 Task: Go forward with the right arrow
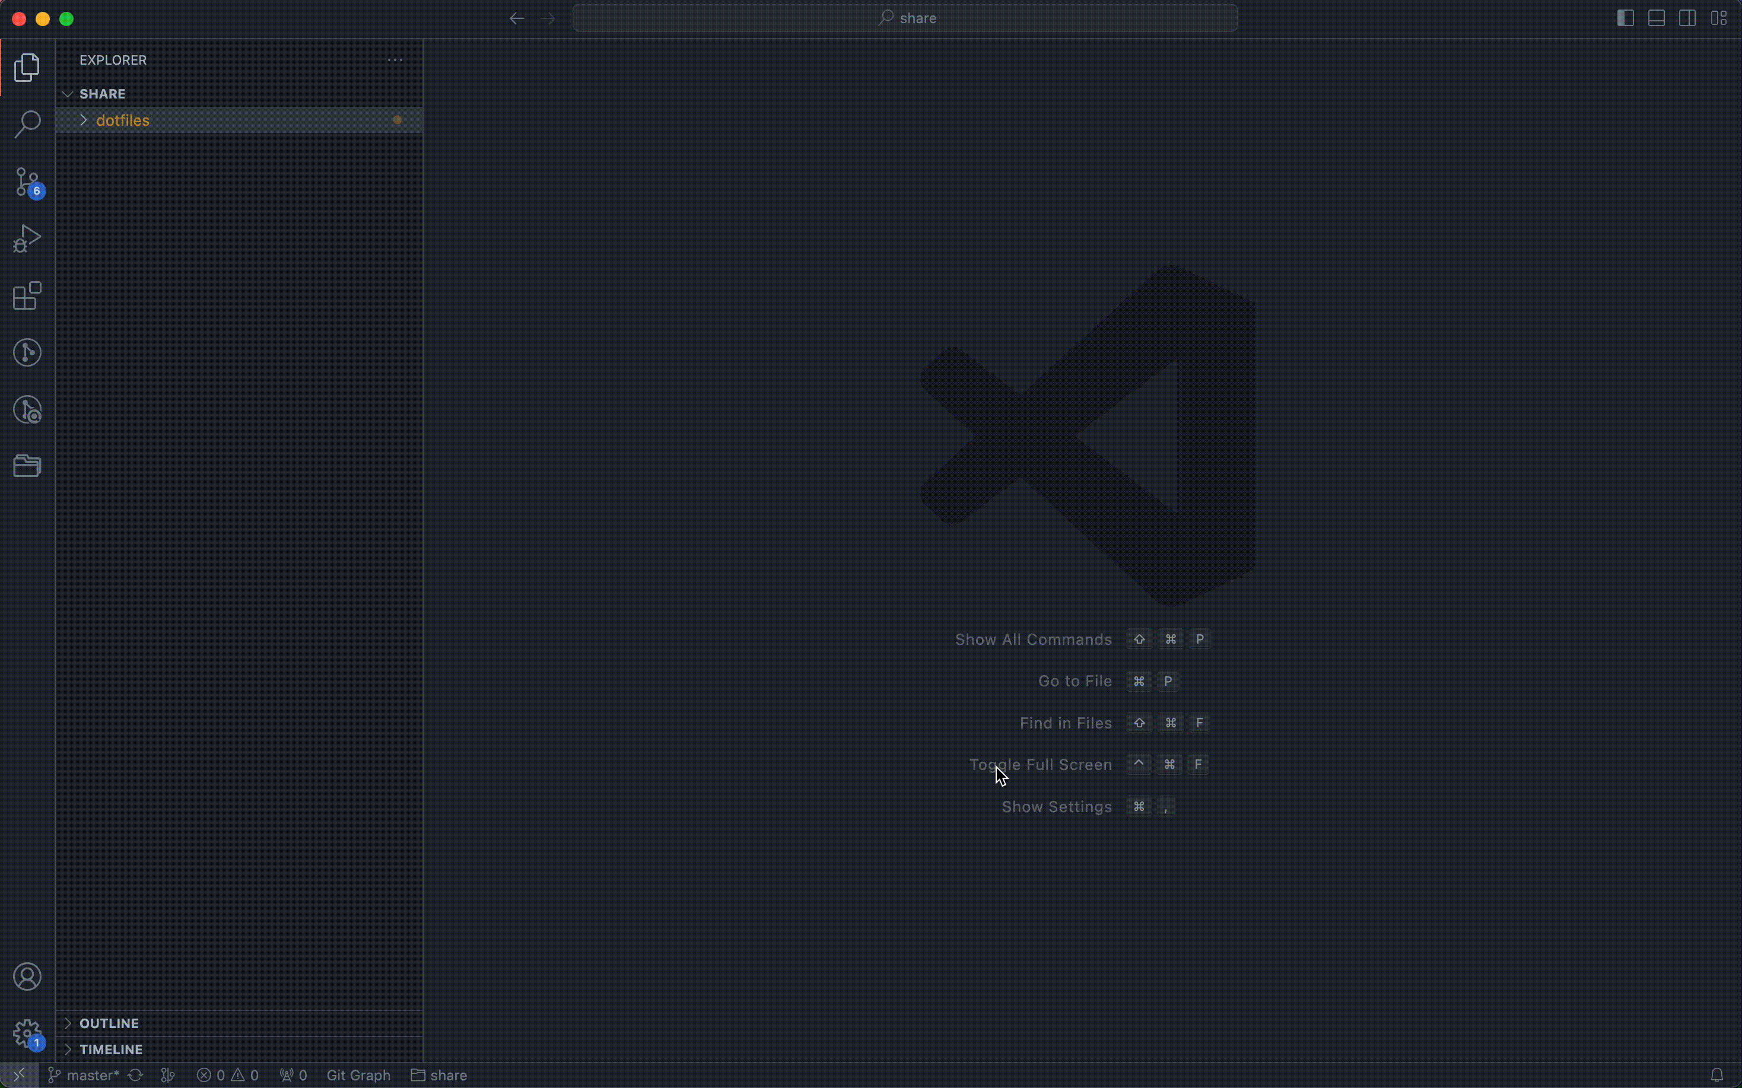548,19
